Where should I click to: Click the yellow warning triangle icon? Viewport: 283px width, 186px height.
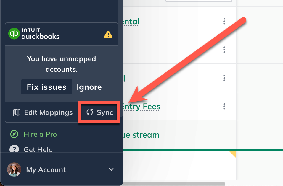point(108,34)
